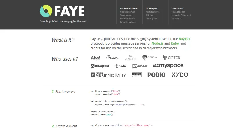Click Packages for Node.js, Ruby and browsers
Image resolution: width=233 pixels, height=128 pixels.
click(x=181, y=15)
